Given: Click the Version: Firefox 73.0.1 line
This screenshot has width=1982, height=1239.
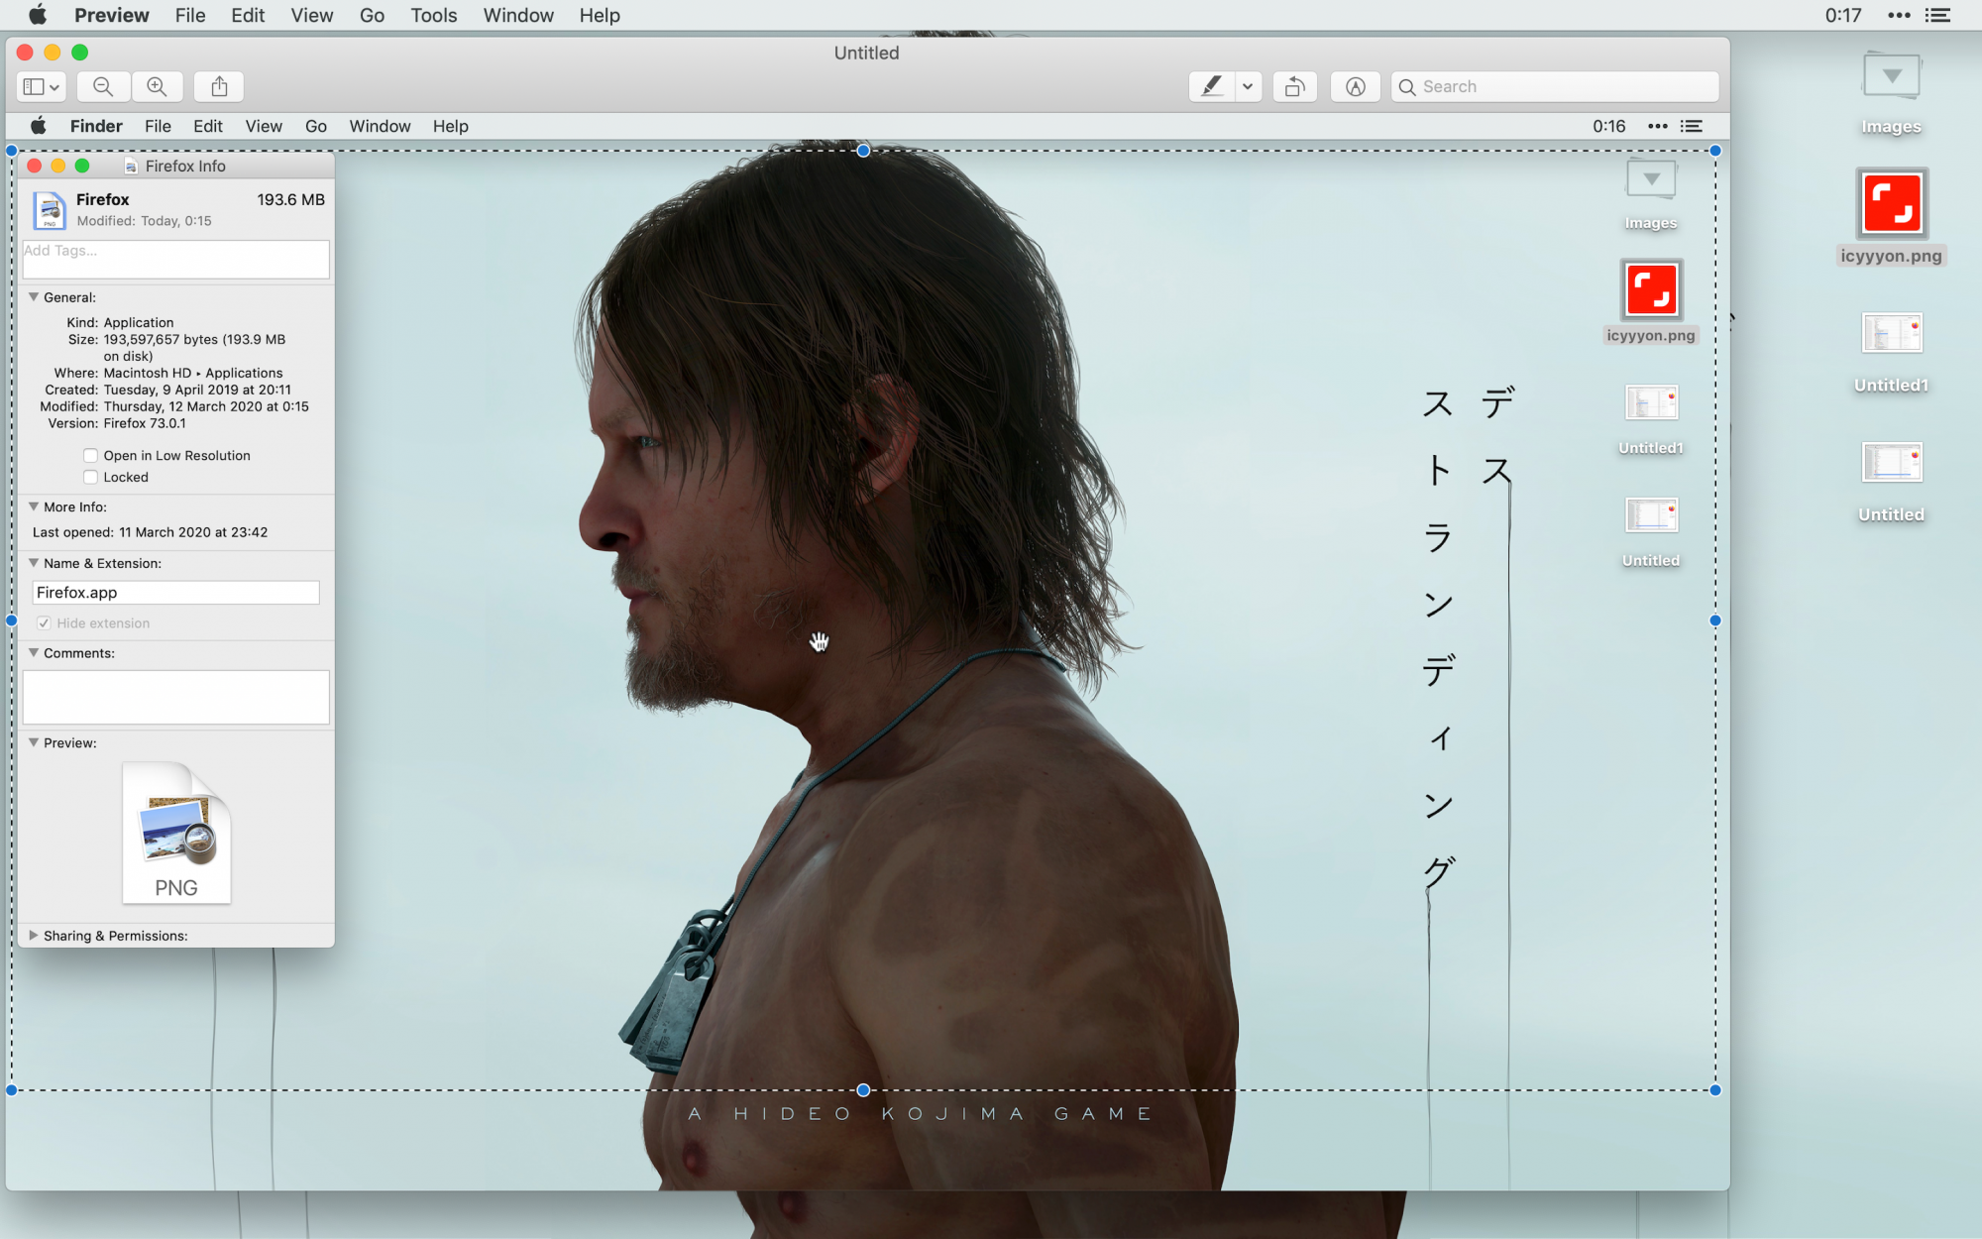Looking at the screenshot, I should click(117, 423).
